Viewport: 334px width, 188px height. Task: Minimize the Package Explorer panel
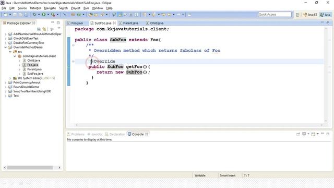pyautogui.click(x=53, y=22)
